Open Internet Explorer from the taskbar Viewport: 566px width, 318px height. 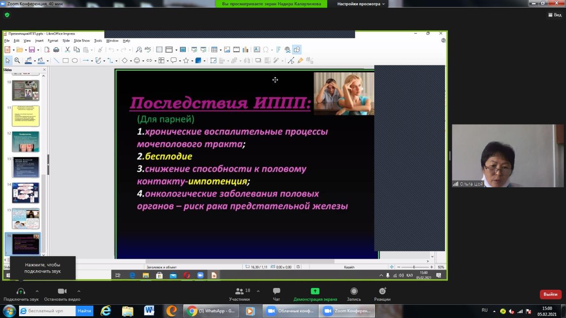click(x=106, y=311)
